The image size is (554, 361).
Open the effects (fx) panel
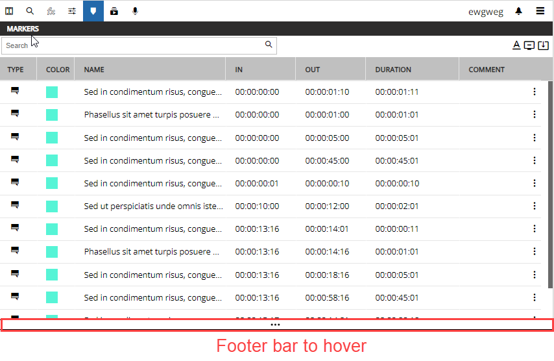pos(51,11)
